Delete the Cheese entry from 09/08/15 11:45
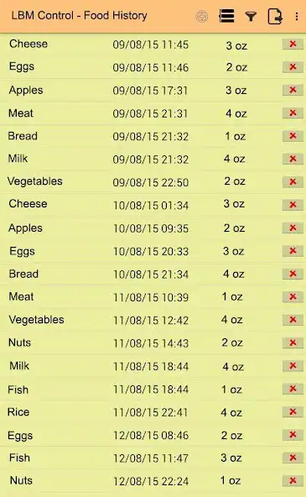 coord(293,44)
